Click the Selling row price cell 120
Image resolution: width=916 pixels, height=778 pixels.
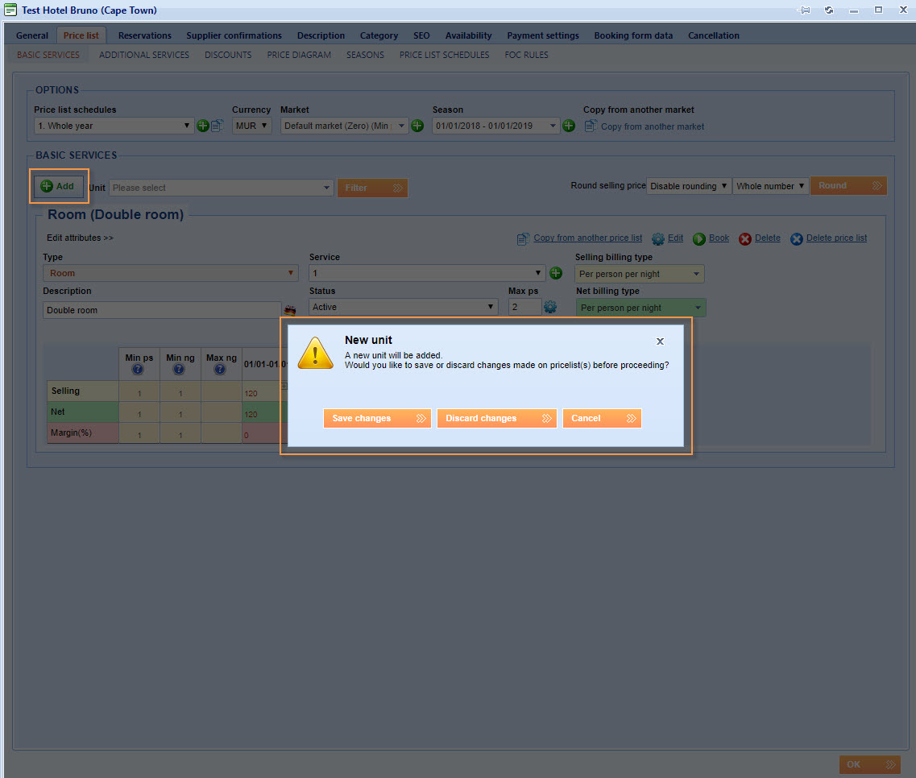click(263, 393)
